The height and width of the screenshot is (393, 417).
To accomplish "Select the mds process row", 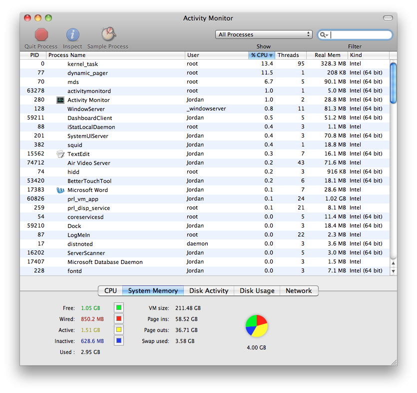I will click(205, 82).
